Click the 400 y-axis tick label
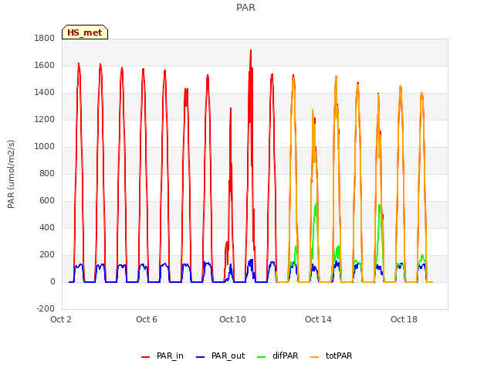Screen dimensions: 494x371 47,228
